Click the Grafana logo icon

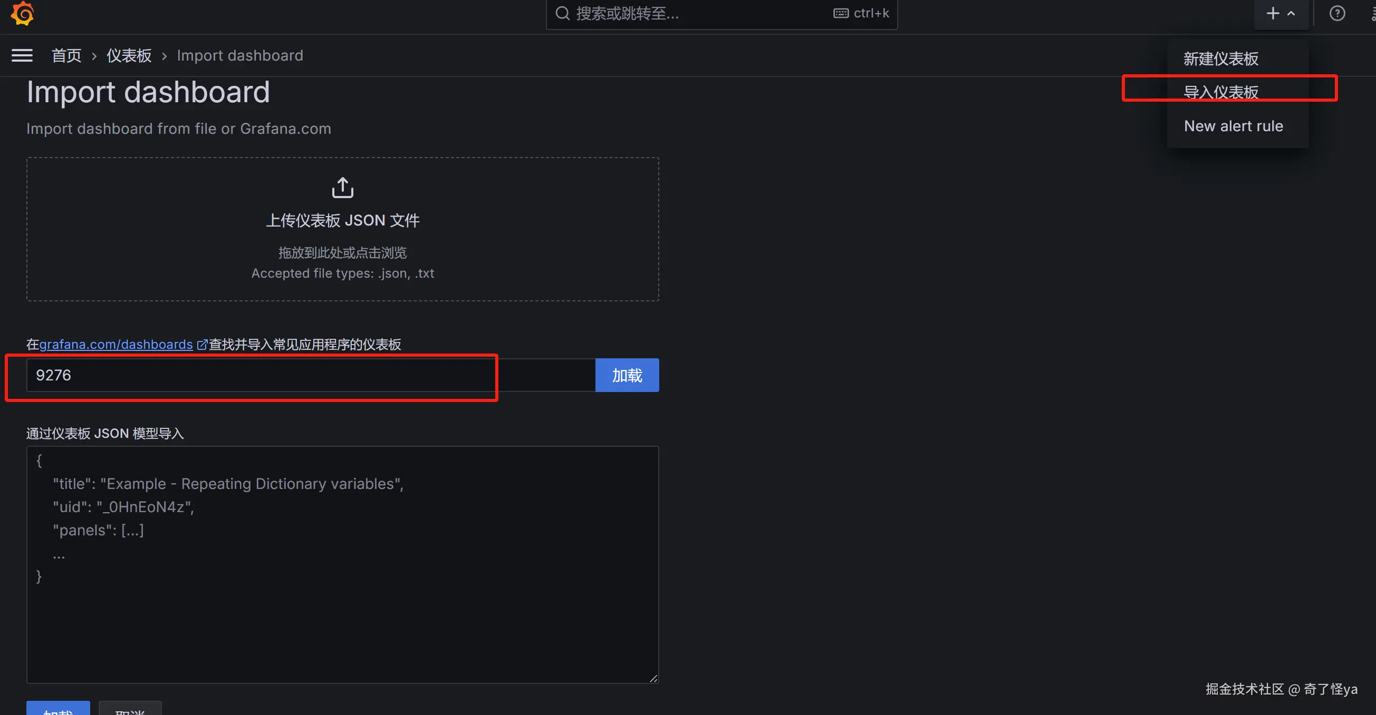[23, 13]
